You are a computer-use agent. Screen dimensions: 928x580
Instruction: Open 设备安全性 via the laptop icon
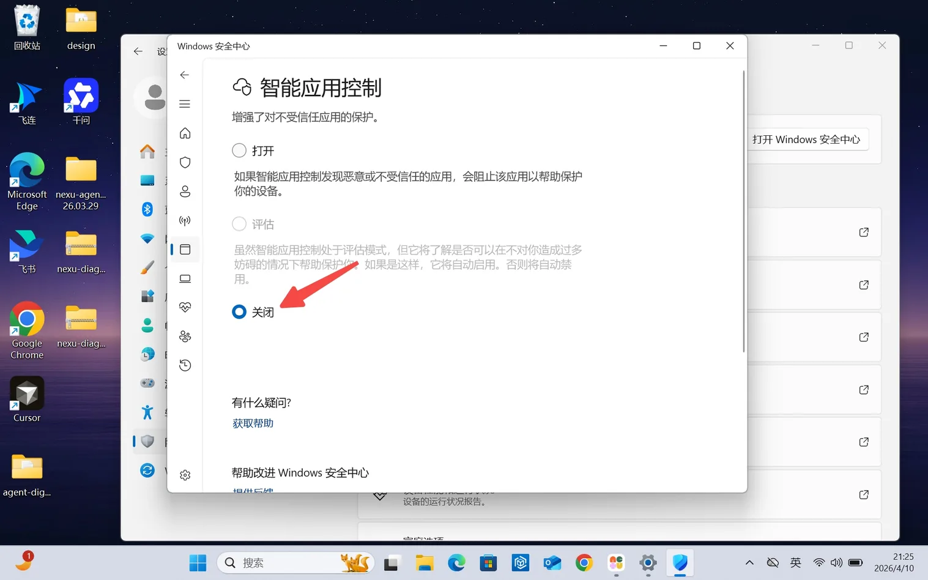pos(185,278)
